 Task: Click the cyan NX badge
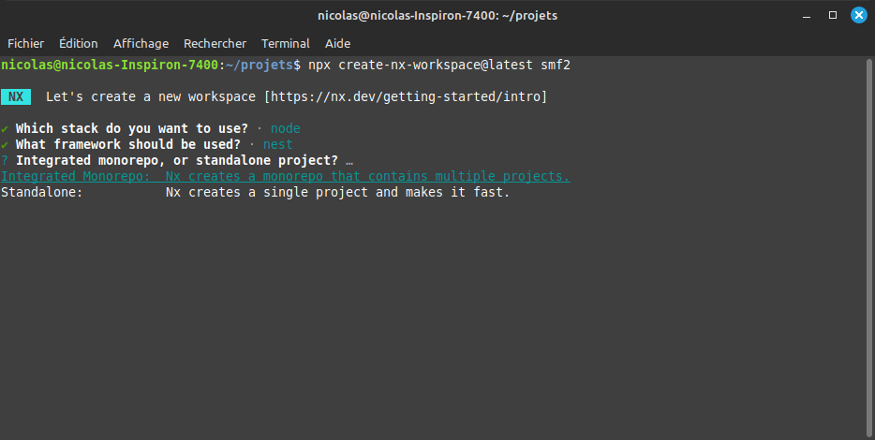pyautogui.click(x=16, y=97)
